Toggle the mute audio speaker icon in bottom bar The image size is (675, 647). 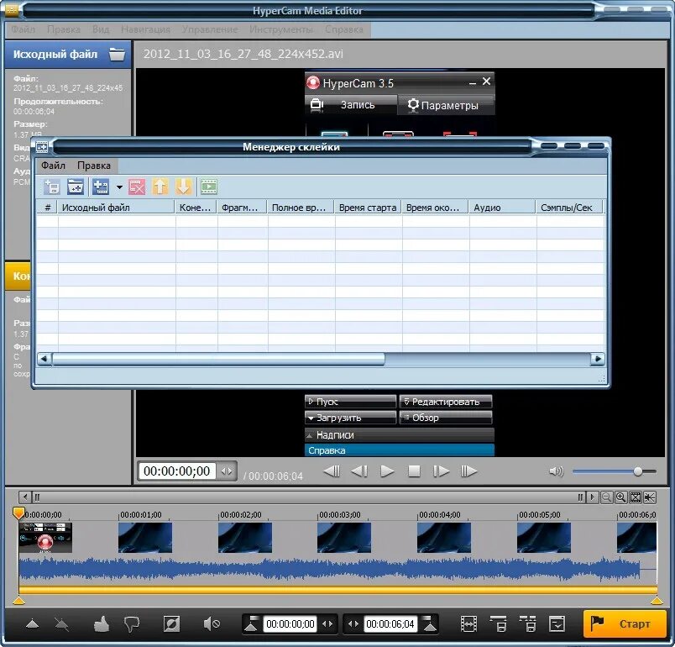pos(212,624)
